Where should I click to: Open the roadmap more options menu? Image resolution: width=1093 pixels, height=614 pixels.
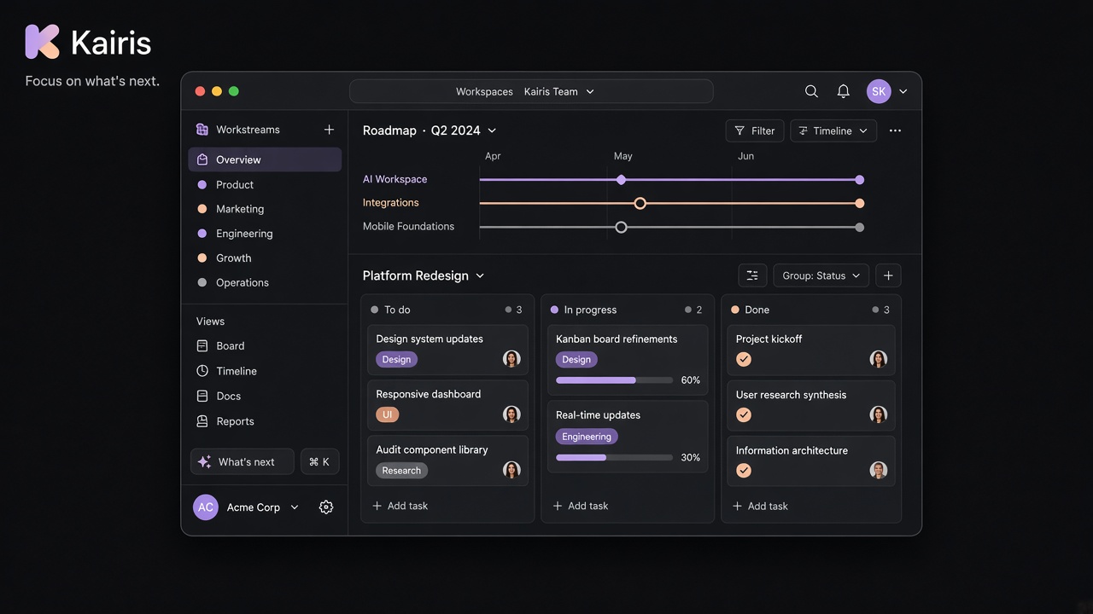(895, 130)
